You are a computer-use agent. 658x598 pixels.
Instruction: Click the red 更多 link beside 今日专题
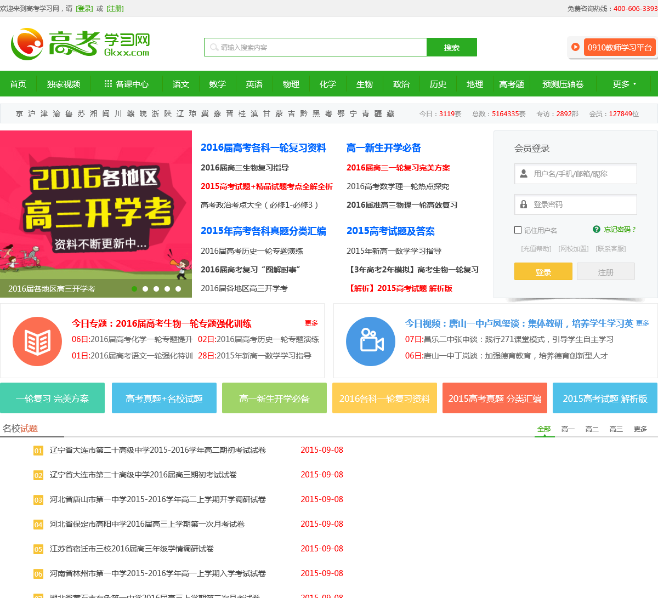[311, 323]
